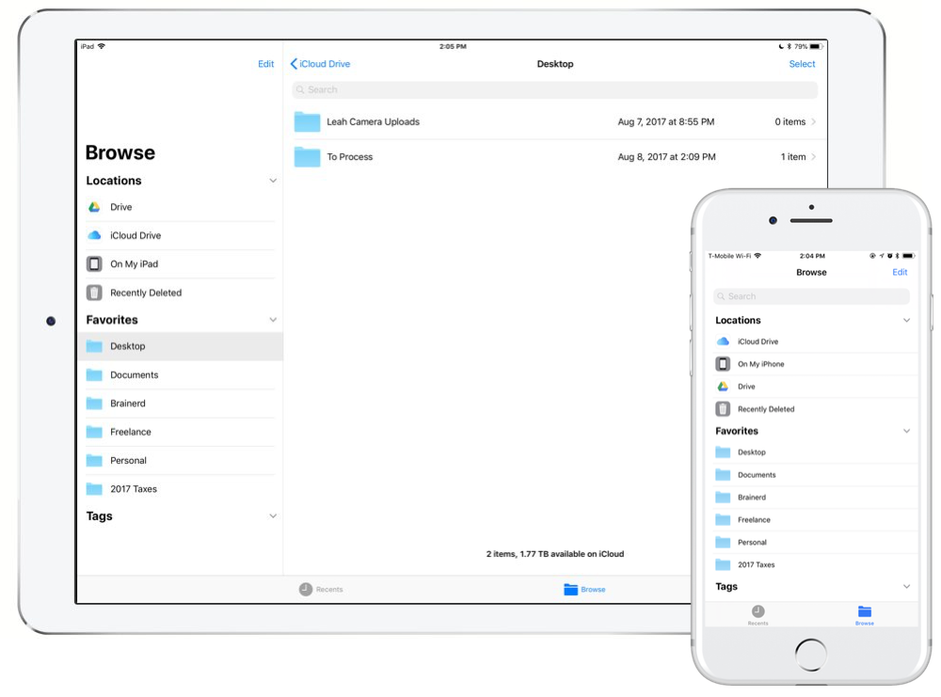Tap the iPad Wi-Fi status icon
Viewport: 941px width, 697px height.
[102, 46]
